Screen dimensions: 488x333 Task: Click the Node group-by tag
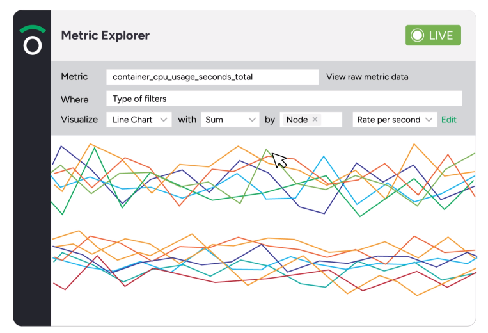point(301,119)
